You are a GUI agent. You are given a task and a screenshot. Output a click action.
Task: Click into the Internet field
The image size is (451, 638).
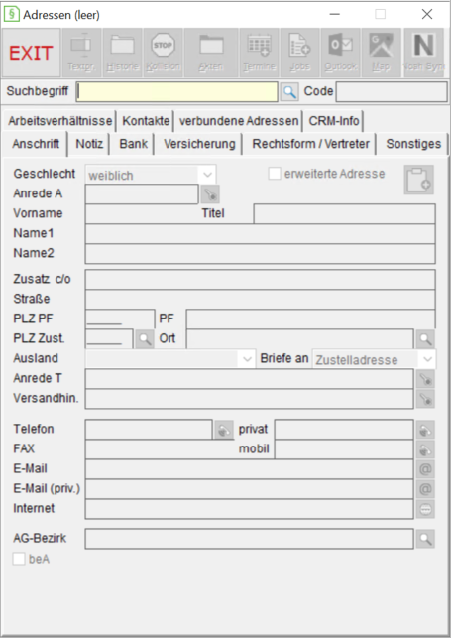[250, 509]
